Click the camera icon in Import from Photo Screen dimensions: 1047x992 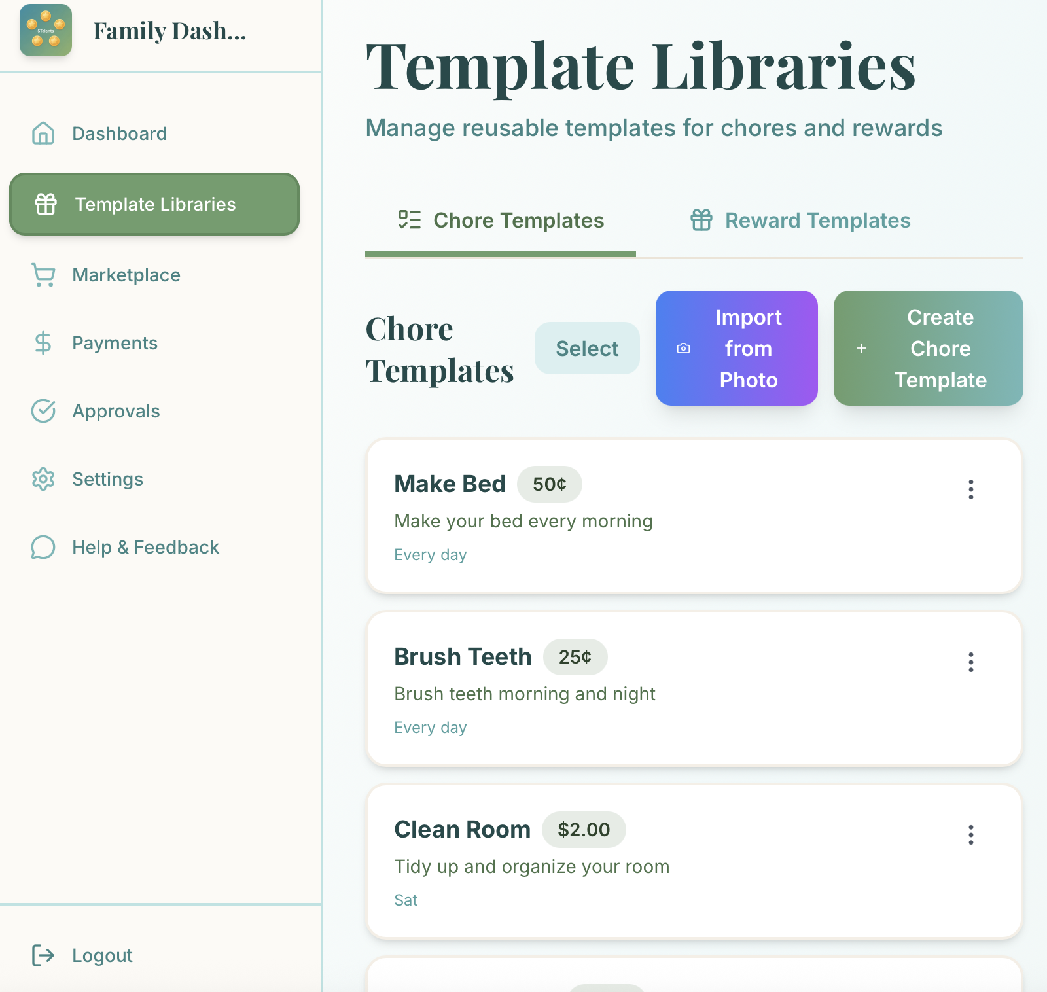tap(683, 348)
